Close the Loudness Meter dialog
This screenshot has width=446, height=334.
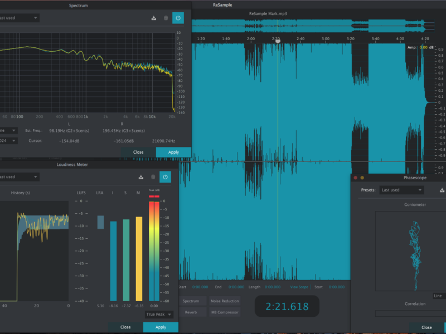click(x=125, y=327)
